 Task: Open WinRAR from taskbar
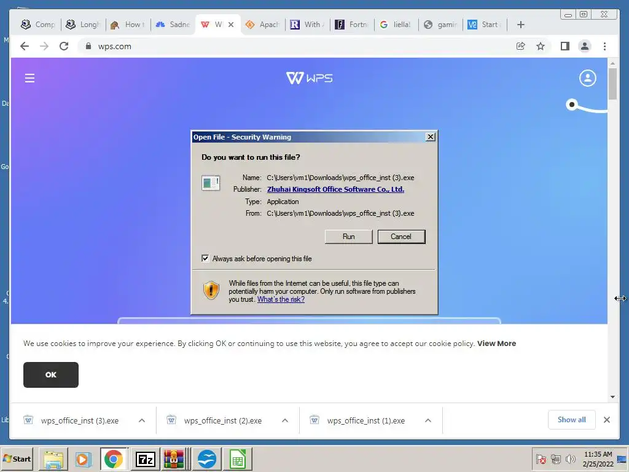[x=173, y=459]
